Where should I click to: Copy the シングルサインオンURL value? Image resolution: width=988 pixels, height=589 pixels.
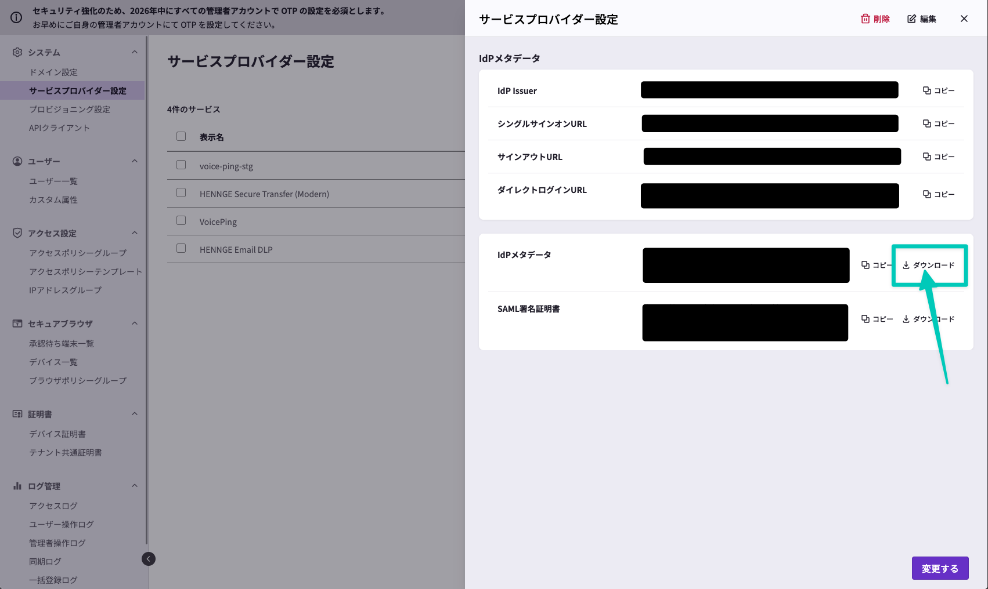939,123
